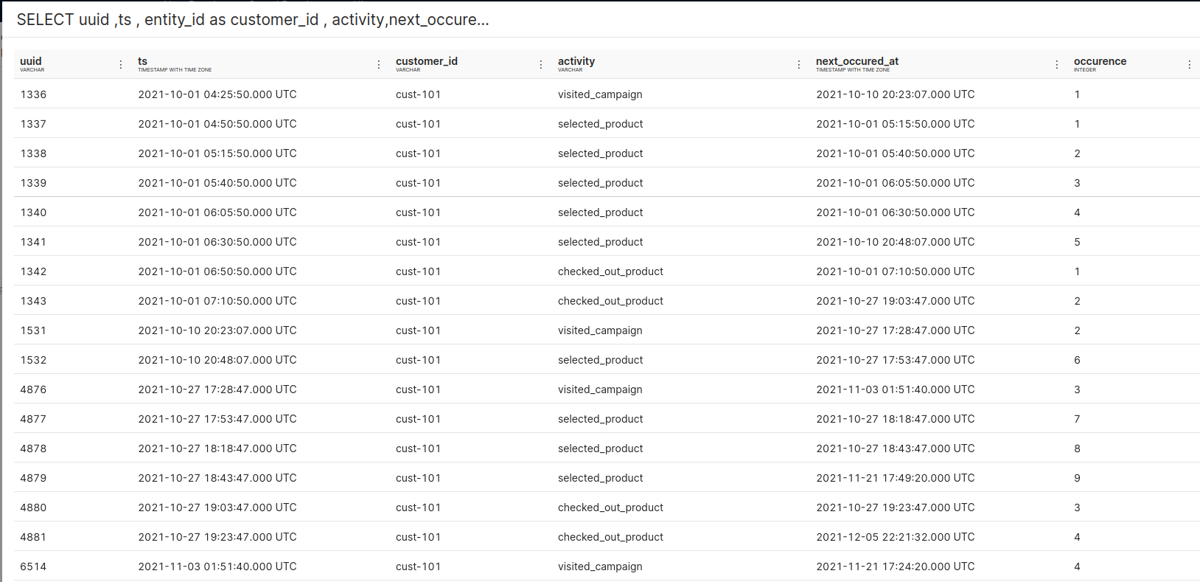Viewport: 1200px width, 582px height.
Task: Click next_occured_at 2021-12-05 22:21:32.000 UTC
Action: pos(896,537)
